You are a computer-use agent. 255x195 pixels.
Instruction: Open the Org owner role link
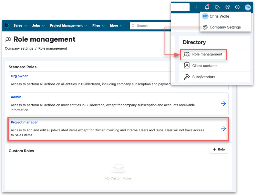(x=19, y=76)
